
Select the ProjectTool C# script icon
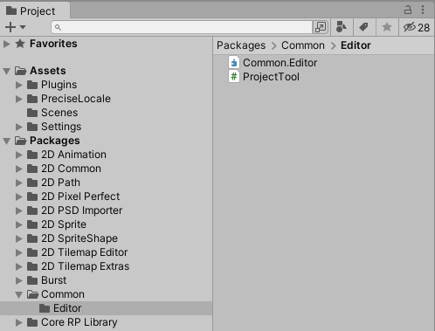pyautogui.click(x=234, y=77)
